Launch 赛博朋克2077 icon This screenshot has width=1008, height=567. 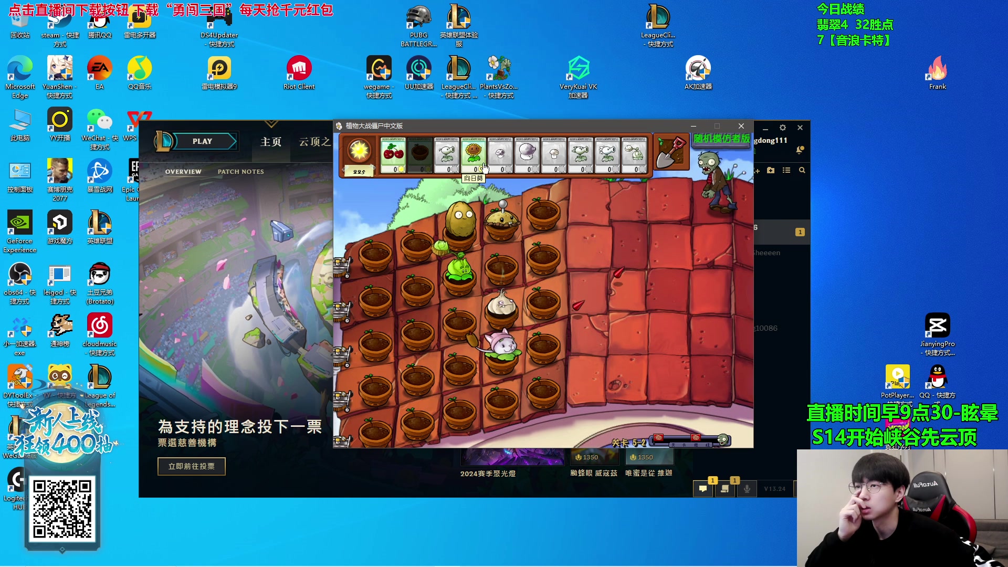(60, 180)
